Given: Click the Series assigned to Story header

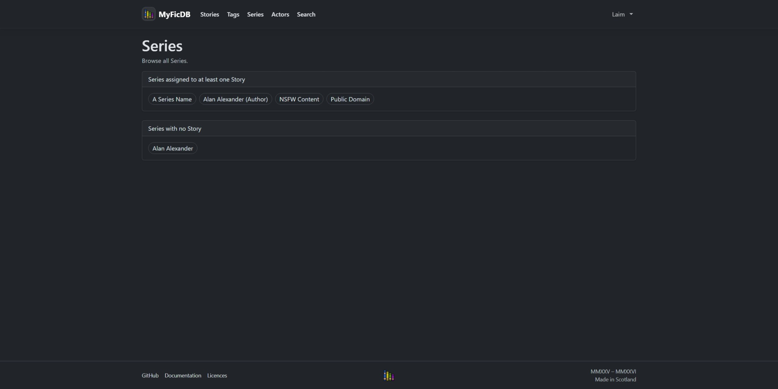Looking at the screenshot, I should click(x=196, y=79).
